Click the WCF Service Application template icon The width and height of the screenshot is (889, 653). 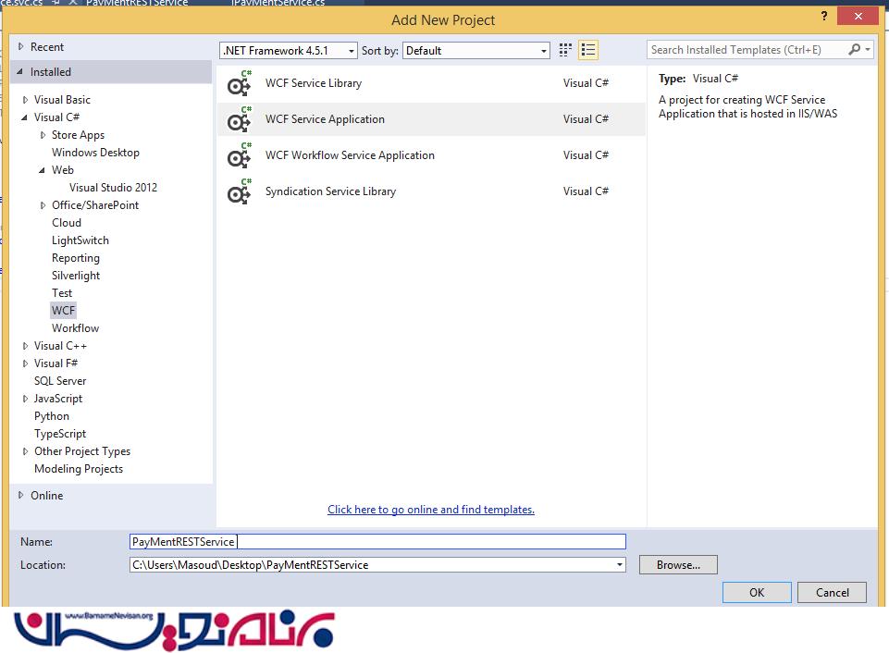pyautogui.click(x=240, y=120)
